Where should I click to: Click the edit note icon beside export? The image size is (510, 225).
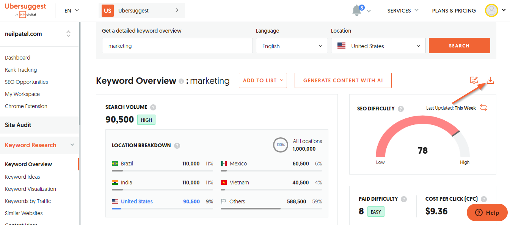474,80
